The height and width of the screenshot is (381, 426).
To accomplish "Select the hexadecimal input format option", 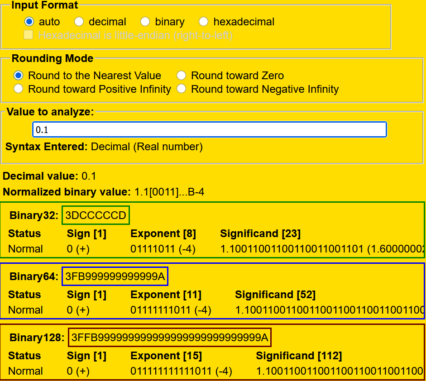I will point(203,22).
